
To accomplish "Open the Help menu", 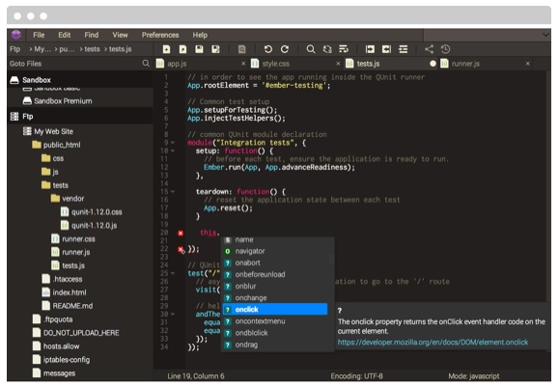I will (x=200, y=35).
